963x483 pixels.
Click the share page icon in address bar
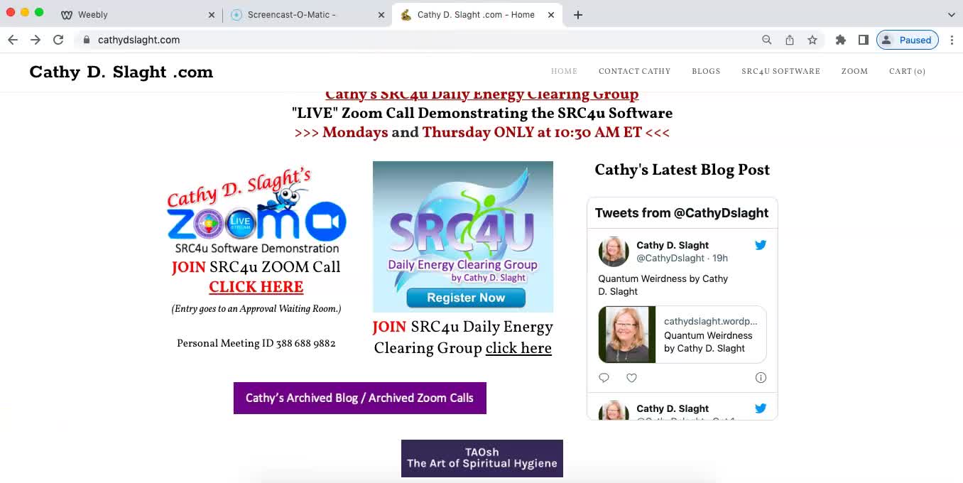(x=790, y=40)
